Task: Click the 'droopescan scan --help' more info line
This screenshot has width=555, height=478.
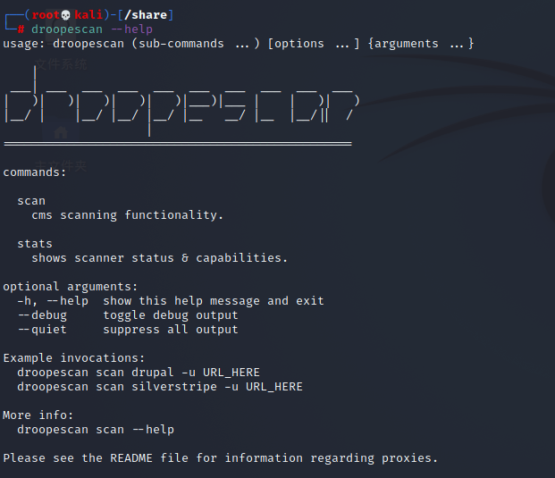Action: click(96, 430)
